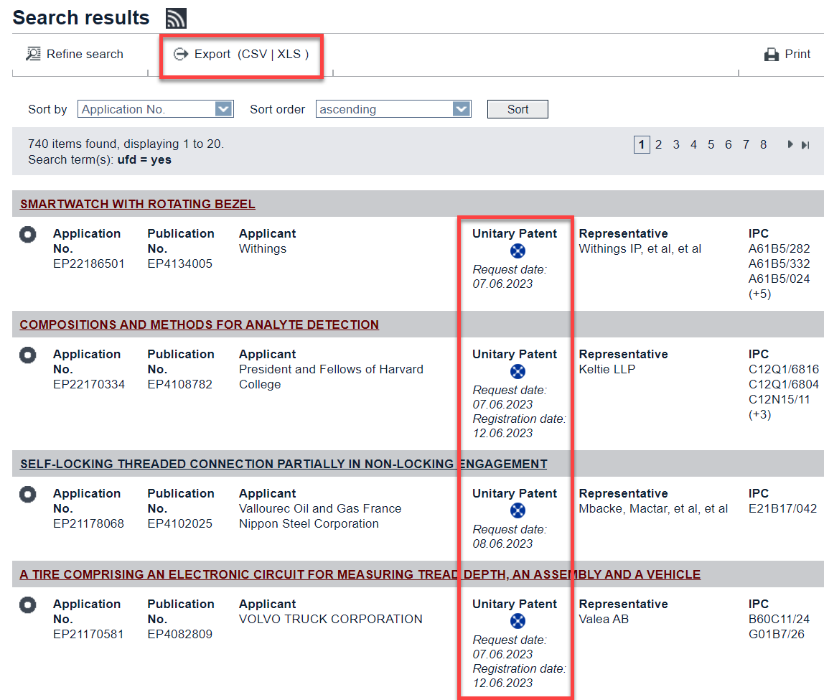The width and height of the screenshot is (824, 700).
Task: Export results as CSV
Action: [x=254, y=54]
